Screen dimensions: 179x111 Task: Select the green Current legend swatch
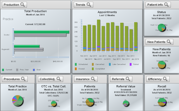(3, 70)
